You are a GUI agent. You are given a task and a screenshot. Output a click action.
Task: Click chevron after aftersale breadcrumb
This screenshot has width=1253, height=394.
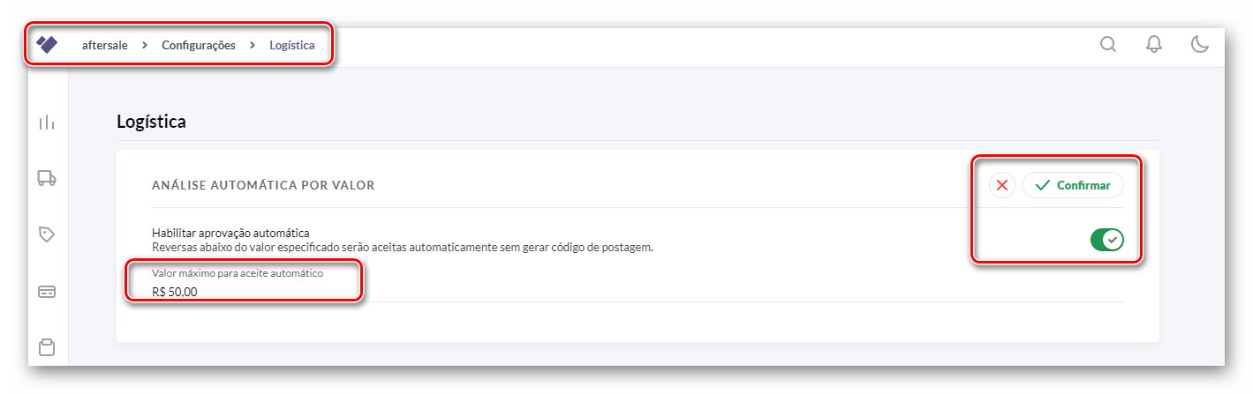tap(145, 45)
